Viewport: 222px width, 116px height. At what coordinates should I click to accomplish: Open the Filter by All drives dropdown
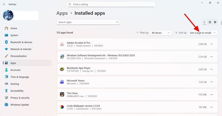pyautogui.click(x=161, y=33)
